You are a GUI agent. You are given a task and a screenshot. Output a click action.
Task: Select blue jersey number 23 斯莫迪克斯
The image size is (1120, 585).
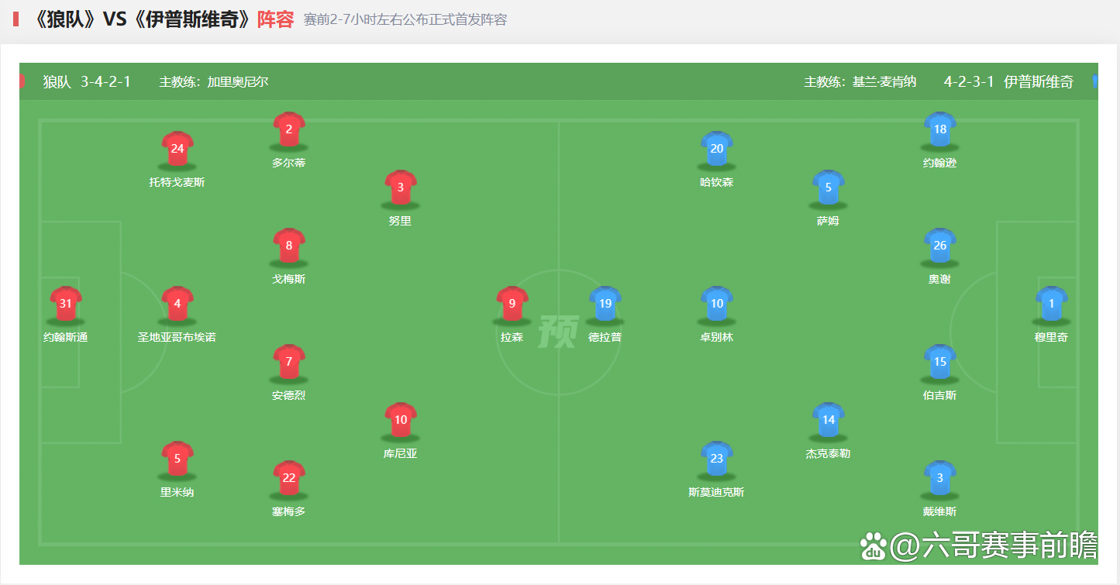(717, 459)
